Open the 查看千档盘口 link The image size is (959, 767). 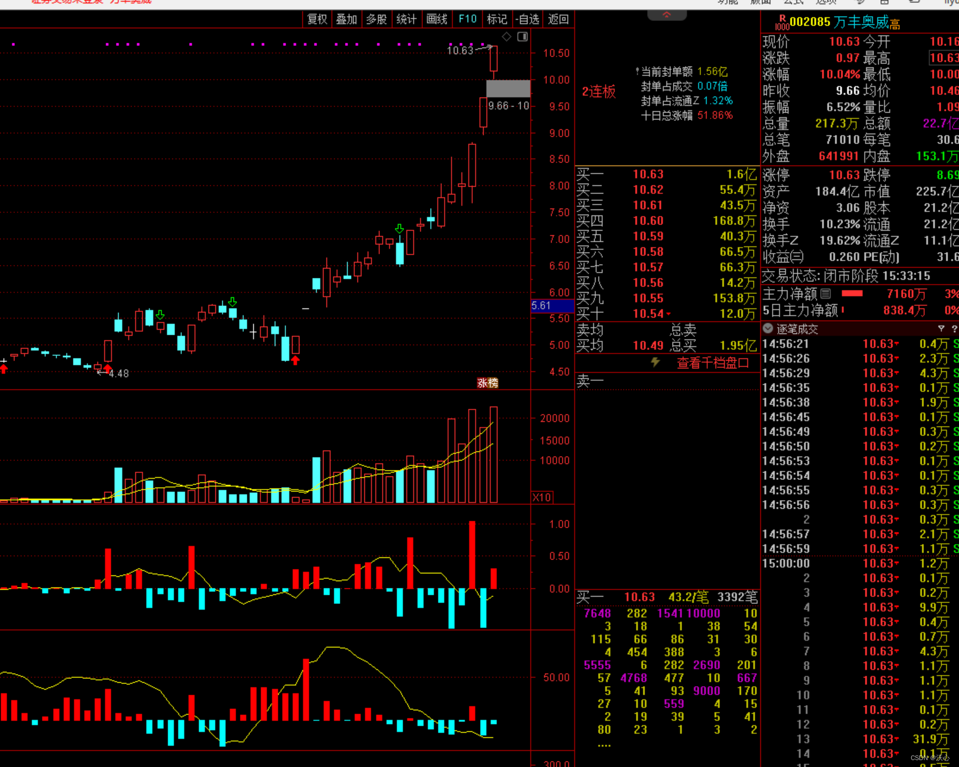click(713, 363)
